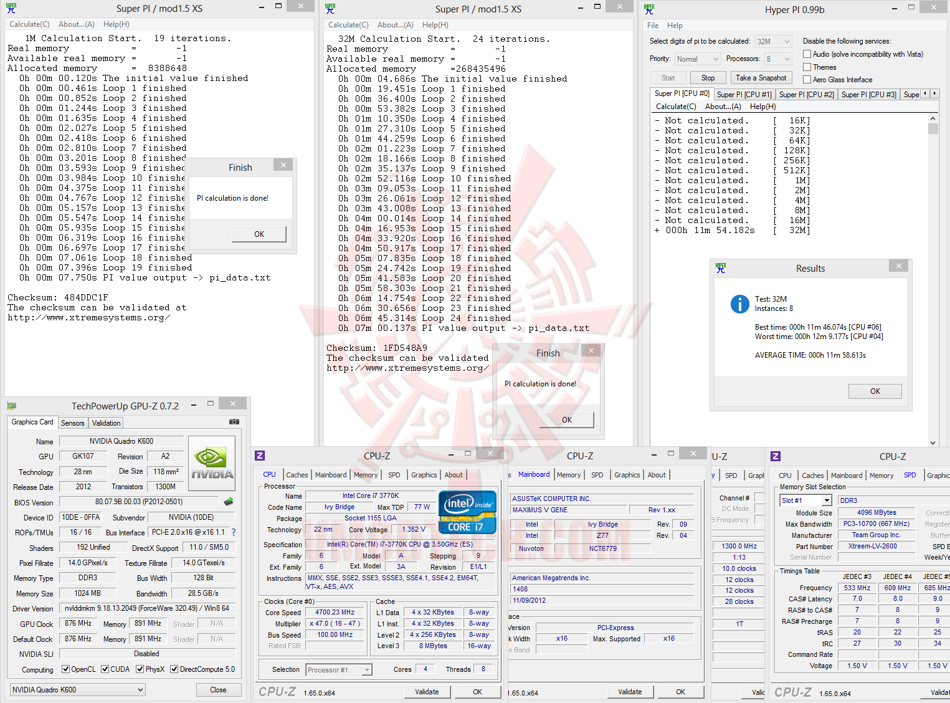
Task: Open the Slot #1 memory slot dropdown
Action: click(806, 500)
